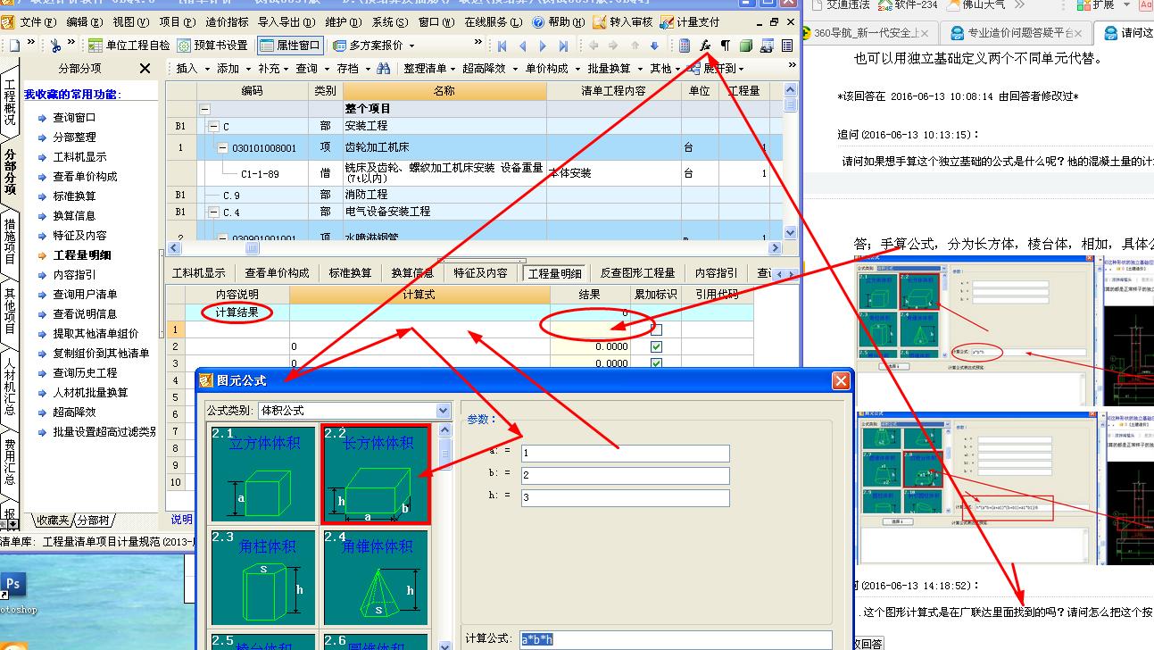Select the 措施项目 vertical side tab
Viewport: 1154px width, 650px height.
[10, 241]
